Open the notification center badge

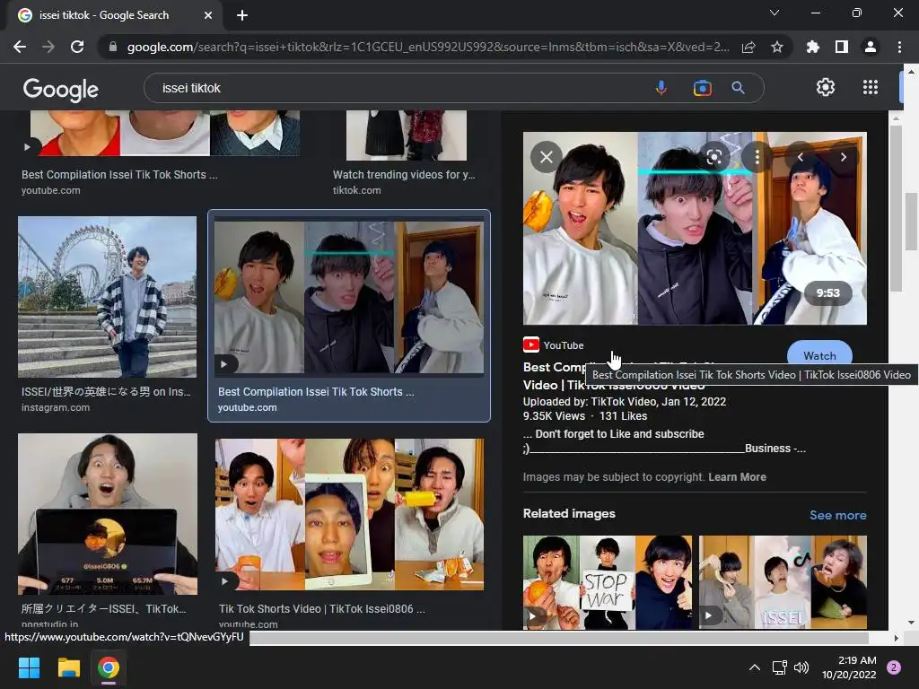pos(894,667)
